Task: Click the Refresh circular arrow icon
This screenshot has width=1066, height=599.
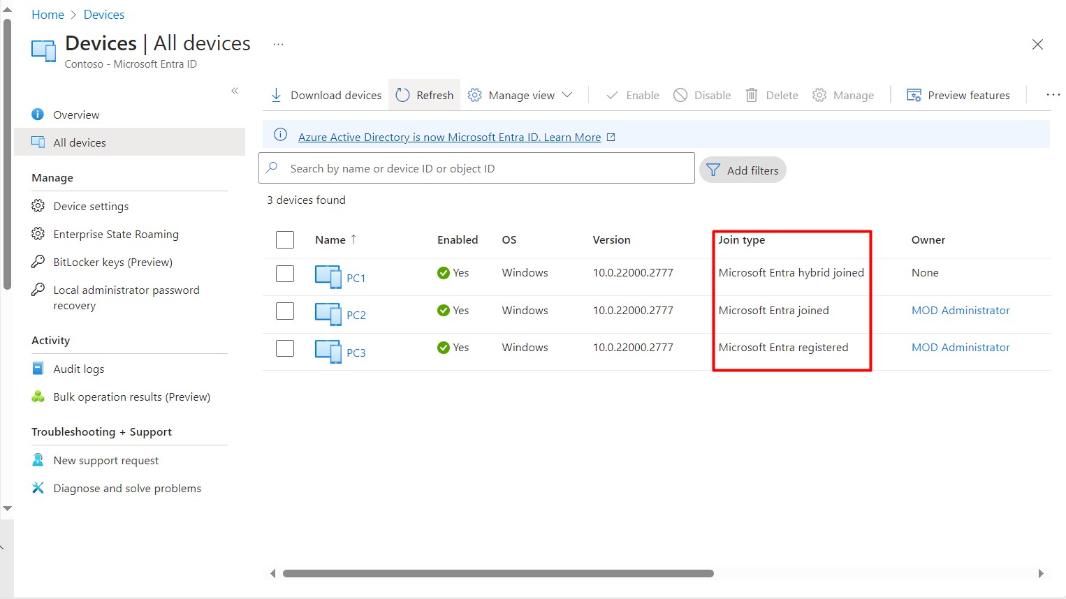Action: pyautogui.click(x=402, y=95)
